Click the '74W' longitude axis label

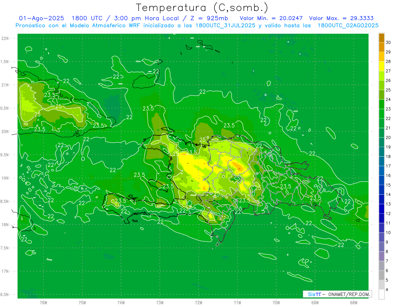(x=121, y=302)
